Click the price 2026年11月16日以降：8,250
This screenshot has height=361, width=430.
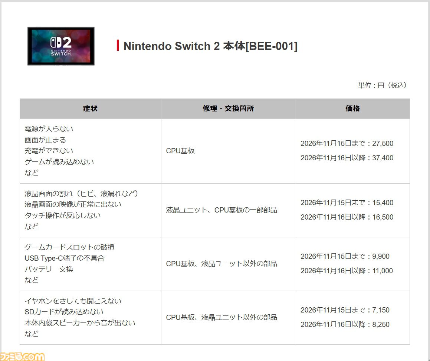pos(345,324)
